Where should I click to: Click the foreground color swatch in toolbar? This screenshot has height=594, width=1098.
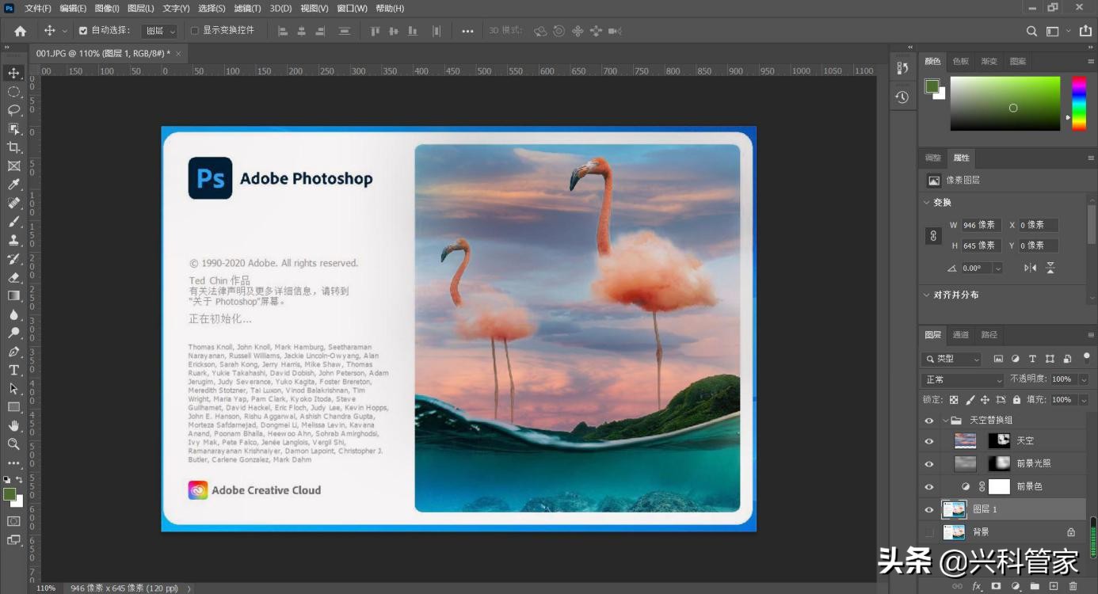tap(9, 494)
